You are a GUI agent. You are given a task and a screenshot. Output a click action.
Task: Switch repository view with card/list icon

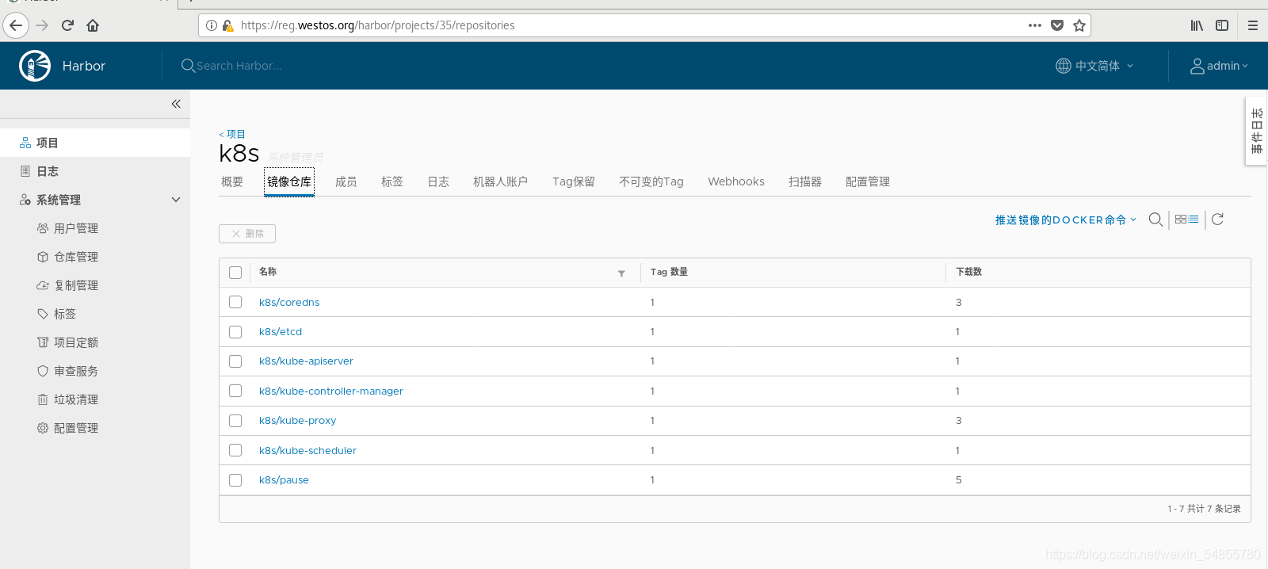click(x=1186, y=220)
